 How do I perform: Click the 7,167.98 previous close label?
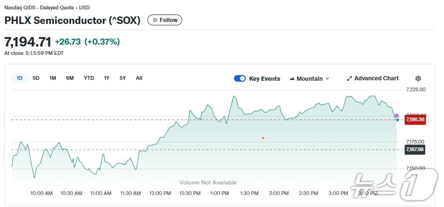point(415,149)
